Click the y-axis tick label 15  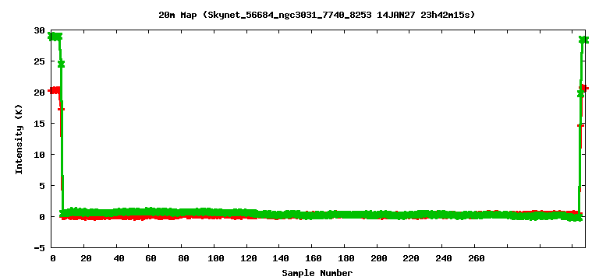(x=40, y=124)
